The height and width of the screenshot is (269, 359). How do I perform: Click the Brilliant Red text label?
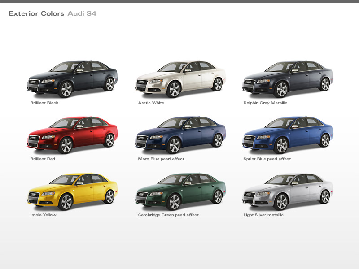[43, 159]
